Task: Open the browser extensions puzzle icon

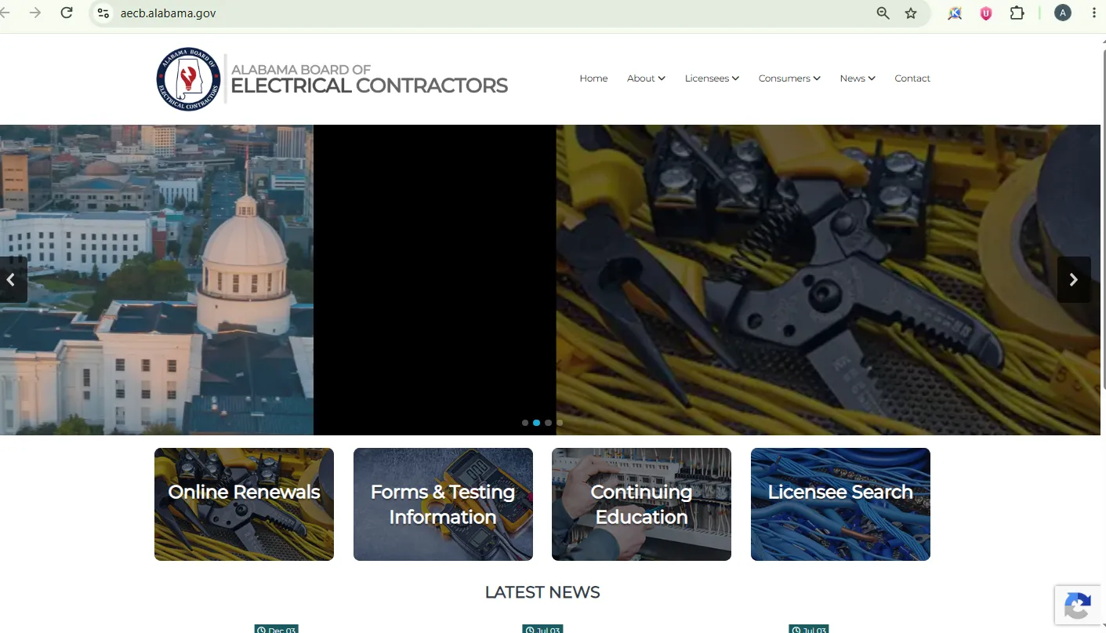Action: [1017, 13]
